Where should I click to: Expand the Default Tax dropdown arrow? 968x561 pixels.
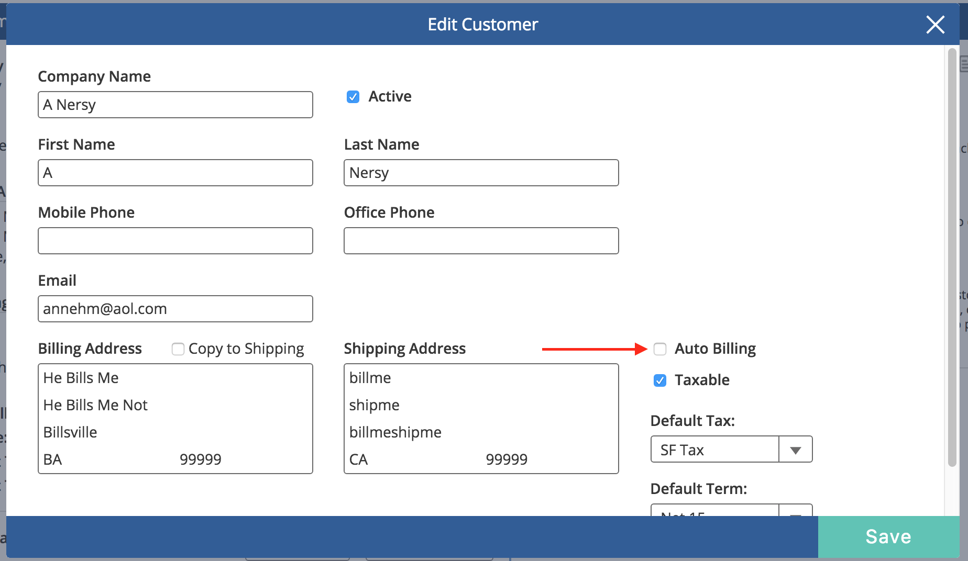click(x=795, y=450)
